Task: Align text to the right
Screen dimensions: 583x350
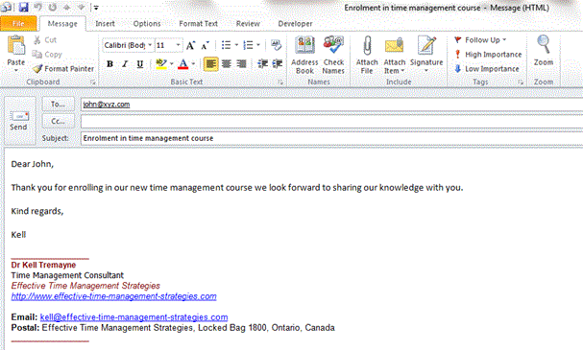Action: 241,64
